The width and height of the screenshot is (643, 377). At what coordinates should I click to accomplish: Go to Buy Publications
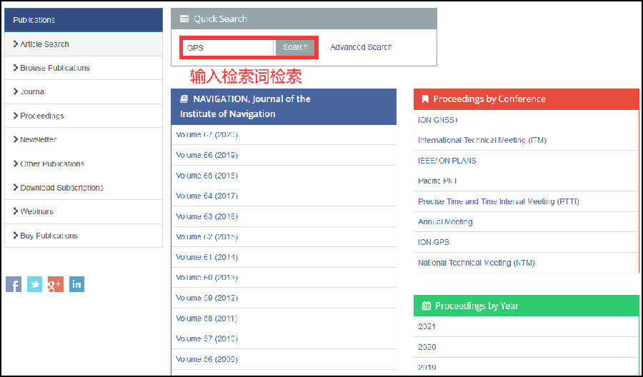point(84,235)
